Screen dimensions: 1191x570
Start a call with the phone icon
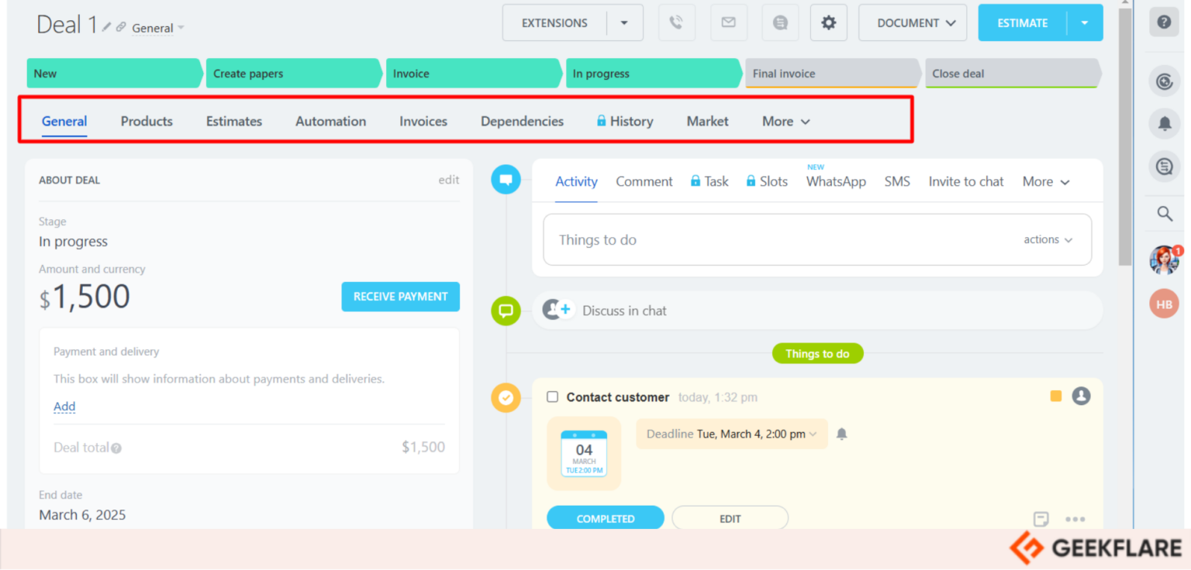[677, 22]
